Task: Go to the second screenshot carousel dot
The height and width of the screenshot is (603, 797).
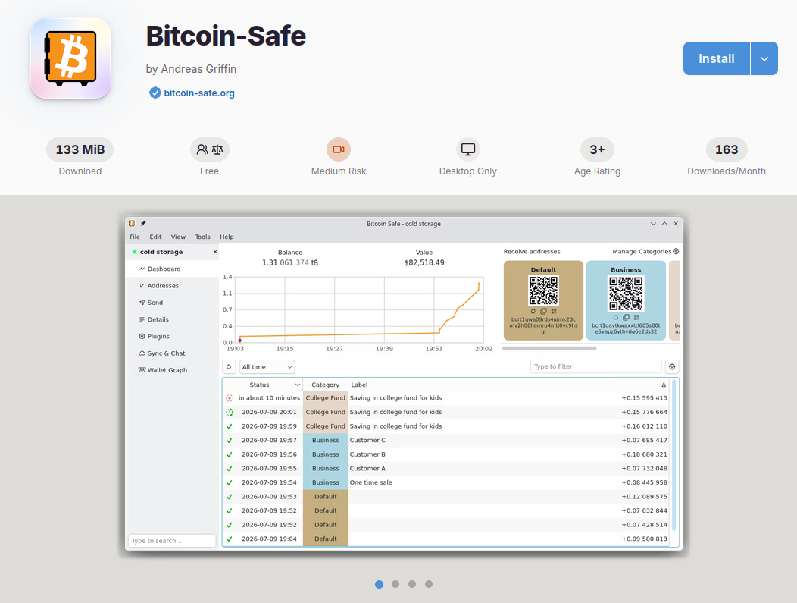Action: [395, 584]
